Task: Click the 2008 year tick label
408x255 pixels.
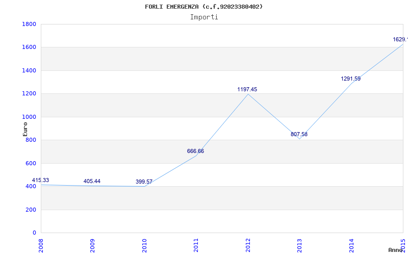Action: point(41,245)
